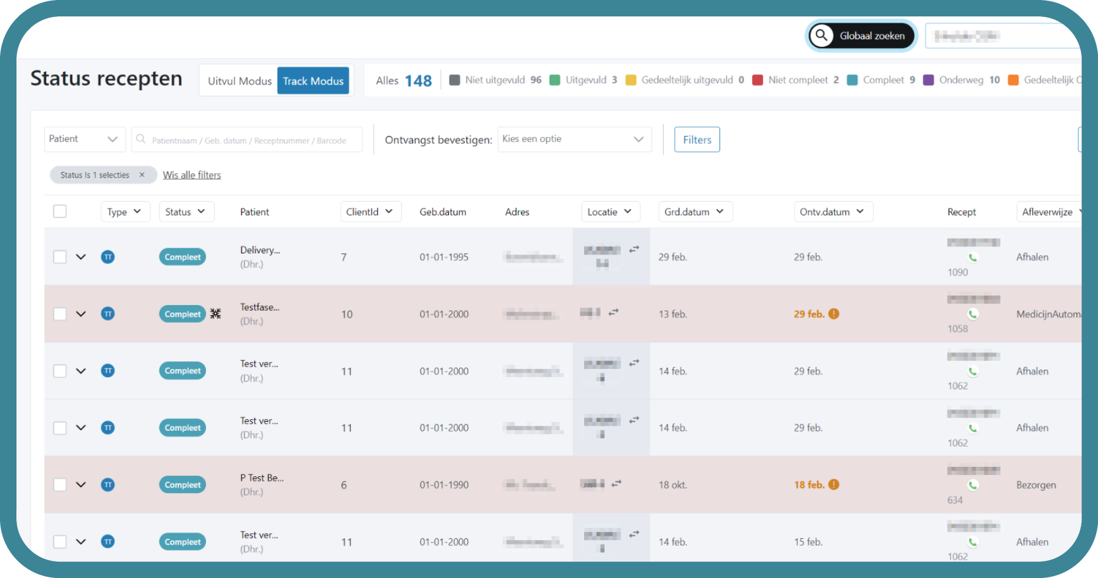Click the Globaal zoeken button label
The image size is (1098, 578).
pyautogui.click(x=872, y=36)
